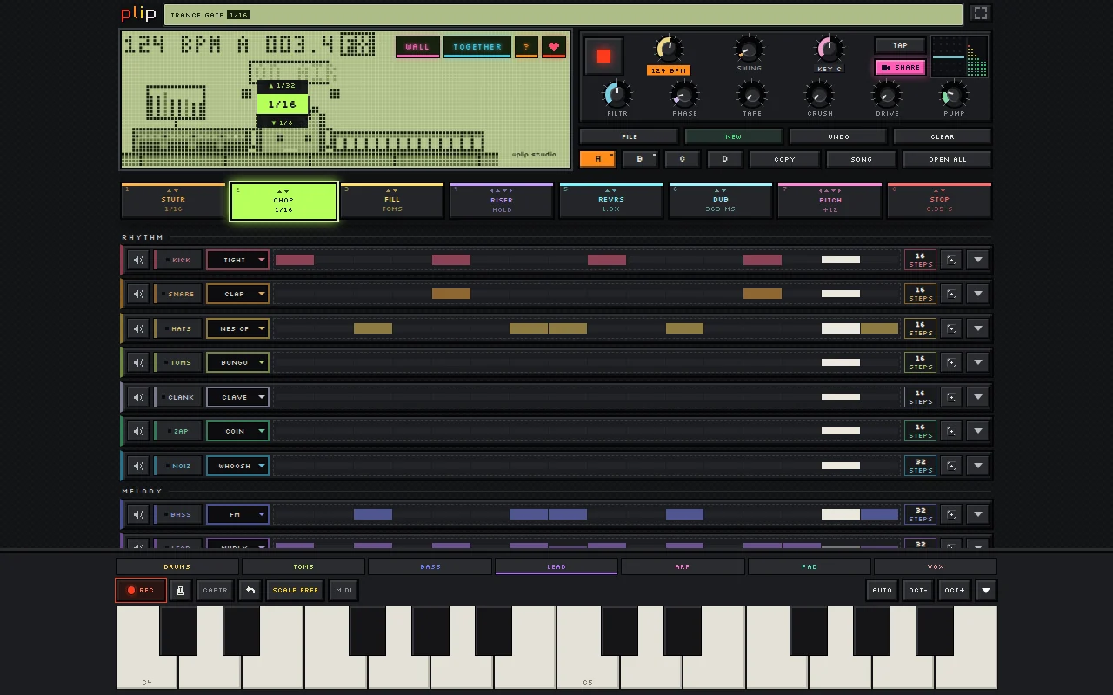The image size is (1113, 695).
Task: Click the SWING knob
Action: pyautogui.click(x=749, y=50)
